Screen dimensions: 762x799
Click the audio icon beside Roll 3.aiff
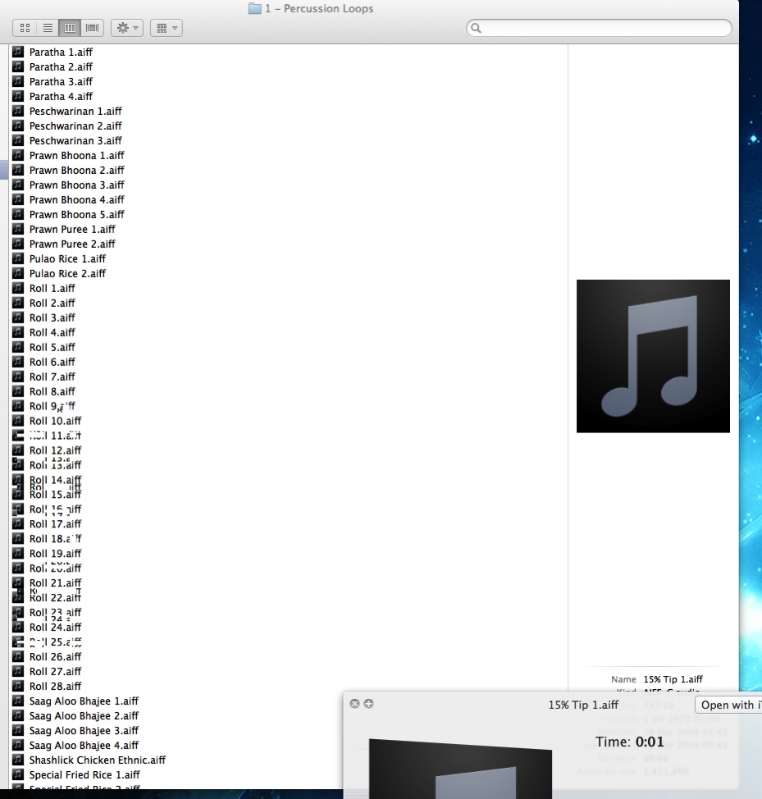(x=18, y=317)
